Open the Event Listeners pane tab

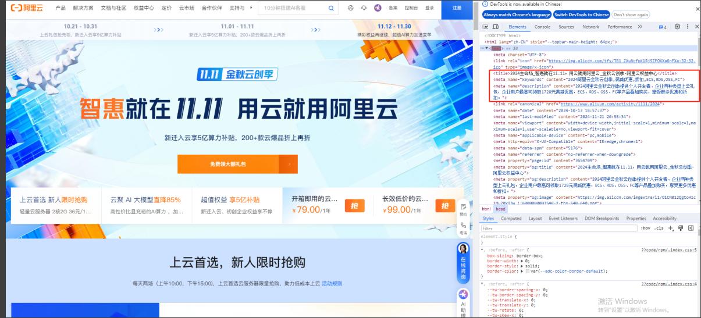(563, 219)
